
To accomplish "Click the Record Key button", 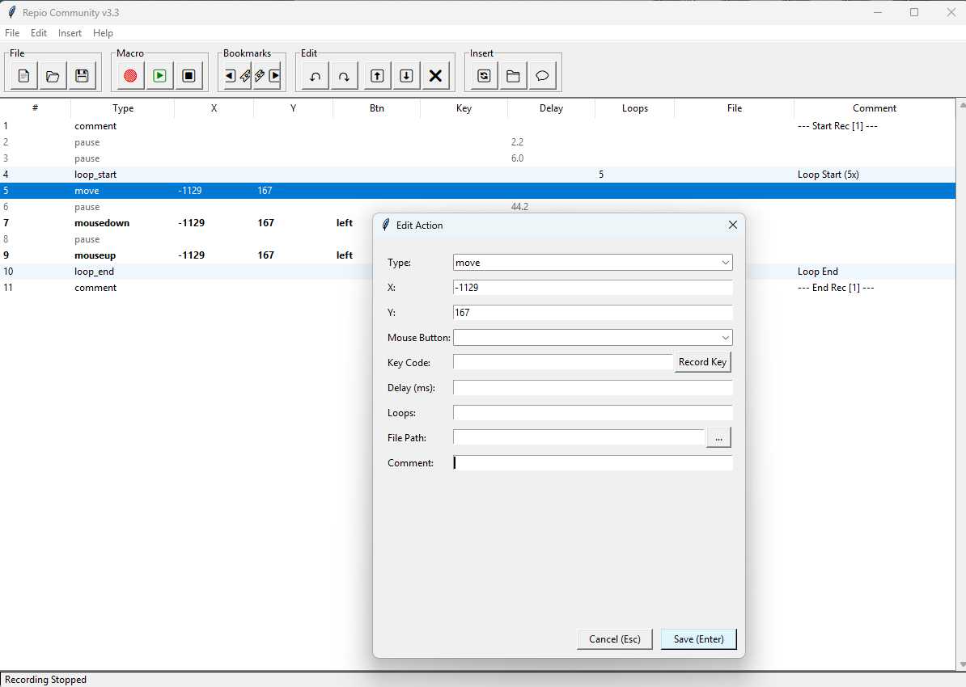I will coord(702,362).
